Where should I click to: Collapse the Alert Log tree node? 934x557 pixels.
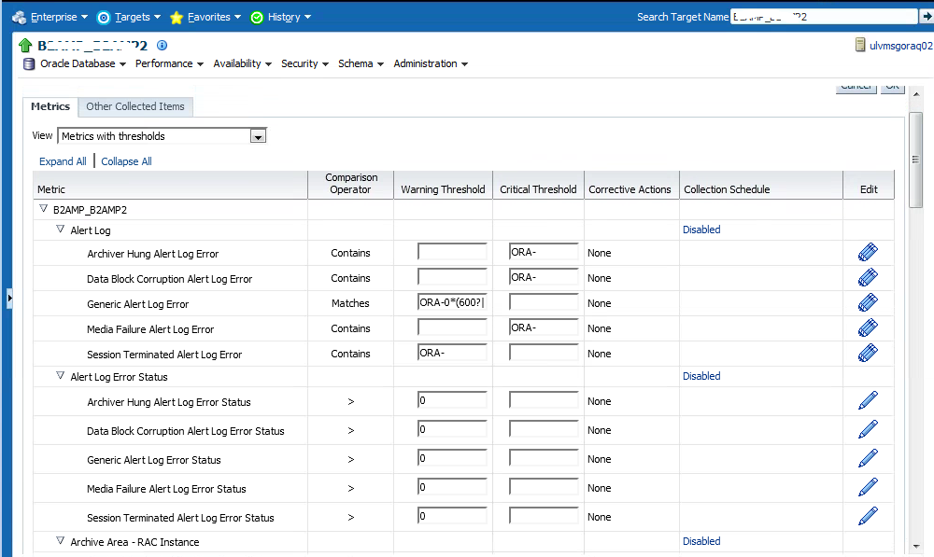[60, 230]
